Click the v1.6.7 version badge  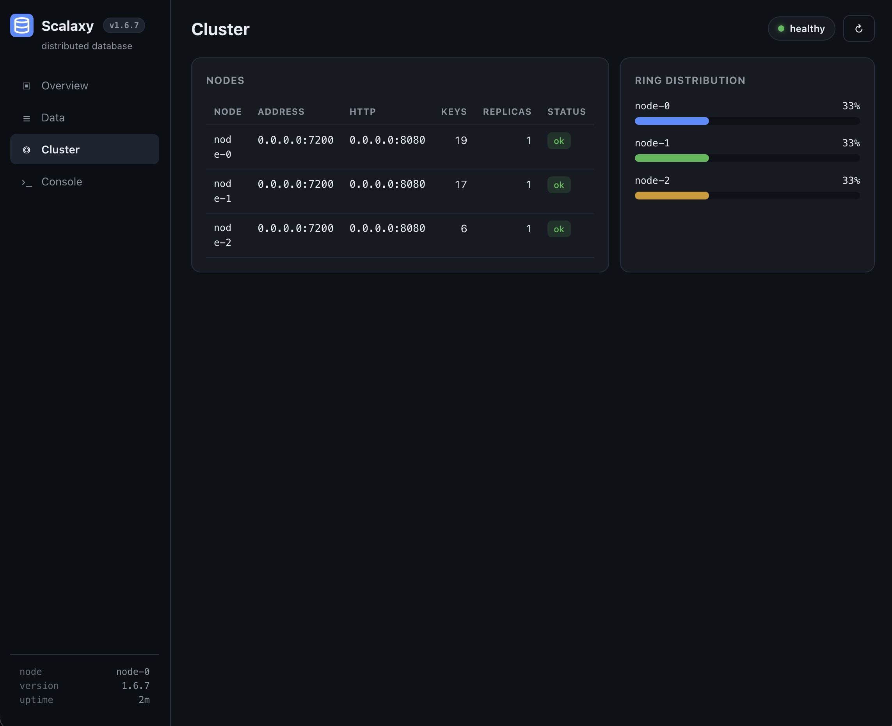[124, 25]
